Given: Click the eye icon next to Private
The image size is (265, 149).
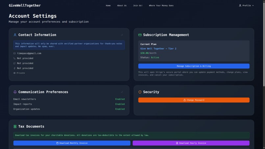Looking at the screenshot, I should [x=14, y=73].
